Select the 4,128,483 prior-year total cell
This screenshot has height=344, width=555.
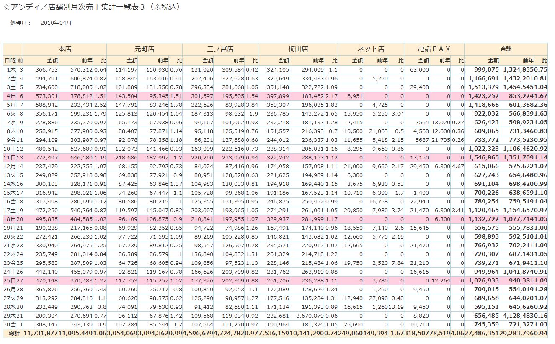point(518,316)
